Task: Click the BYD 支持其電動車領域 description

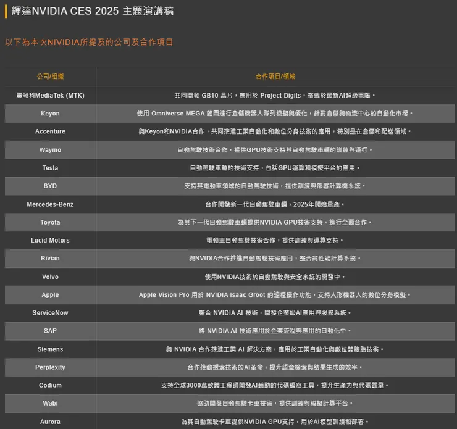Action: pos(275,186)
